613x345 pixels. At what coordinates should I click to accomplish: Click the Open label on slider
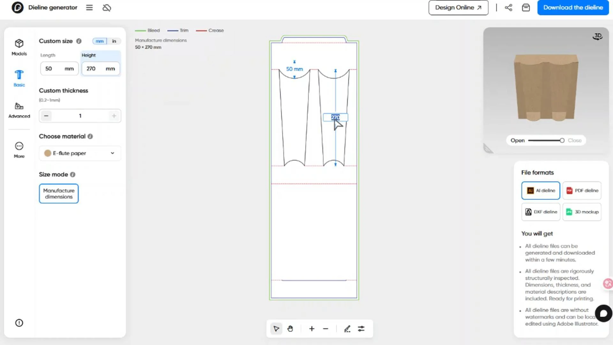pos(518,141)
